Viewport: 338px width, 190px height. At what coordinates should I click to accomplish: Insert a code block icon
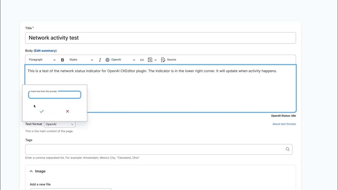[150, 60]
